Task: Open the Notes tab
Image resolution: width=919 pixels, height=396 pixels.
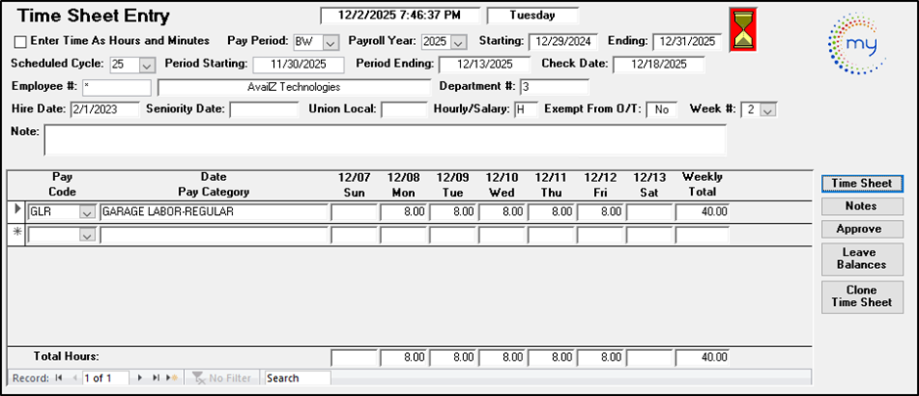Action: (x=861, y=206)
